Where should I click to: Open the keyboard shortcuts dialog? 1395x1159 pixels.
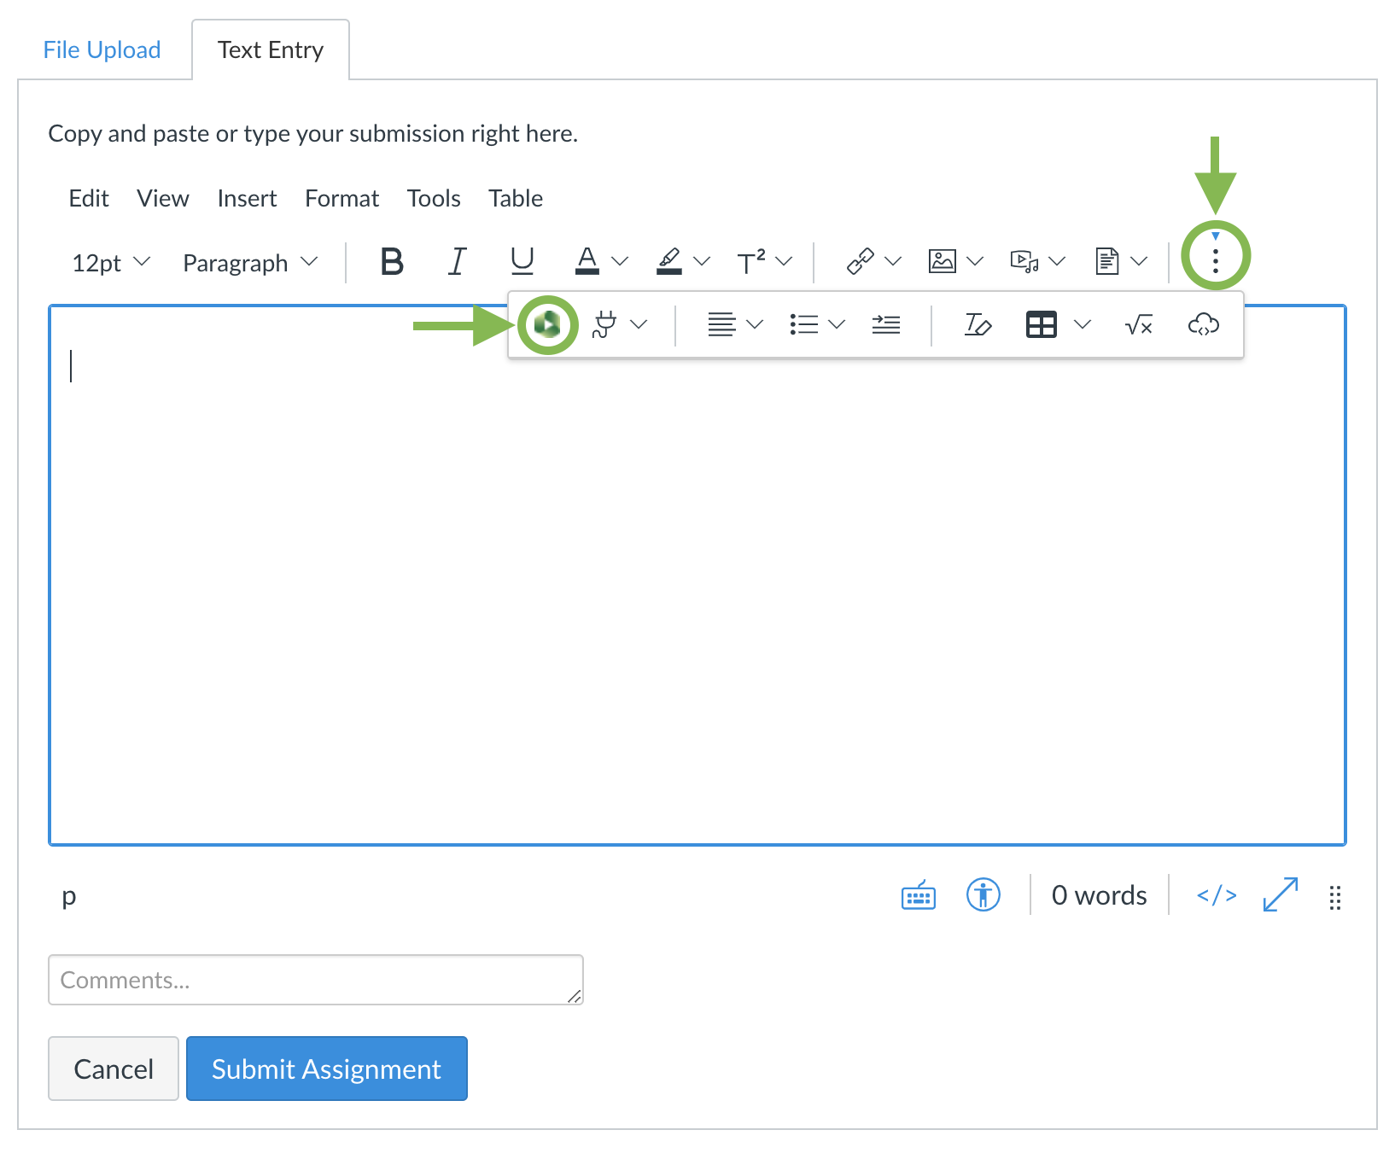(x=917, y=895)
